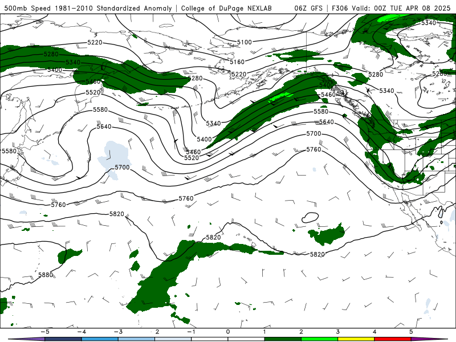Viewport: 456px width, 342px height.
Task: Click the -5 legend value
Action: [x=45, y=332]
